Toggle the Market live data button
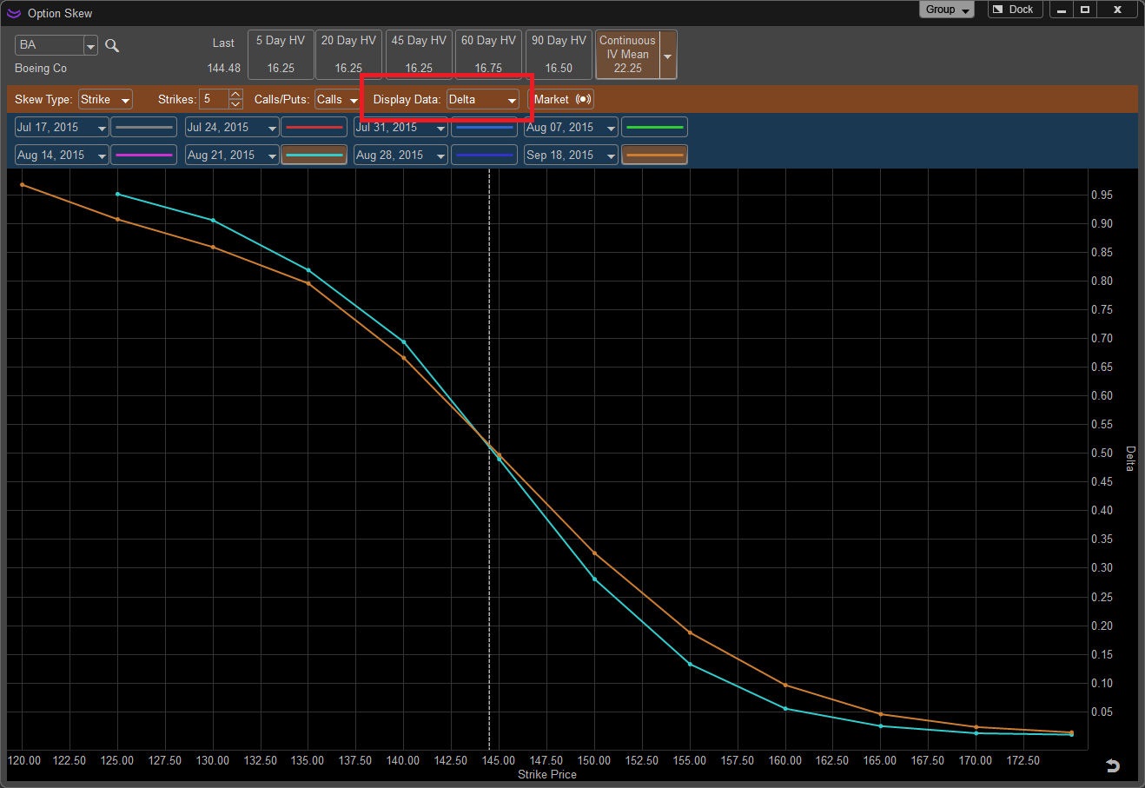The image size is (1145, 788). (x=561, y=99)
